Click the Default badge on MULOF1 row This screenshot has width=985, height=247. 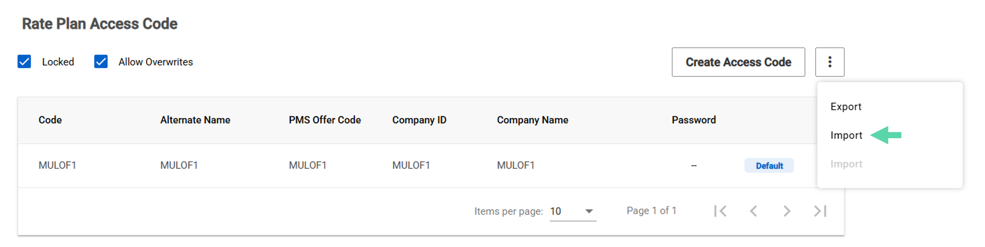pos(769,166)
